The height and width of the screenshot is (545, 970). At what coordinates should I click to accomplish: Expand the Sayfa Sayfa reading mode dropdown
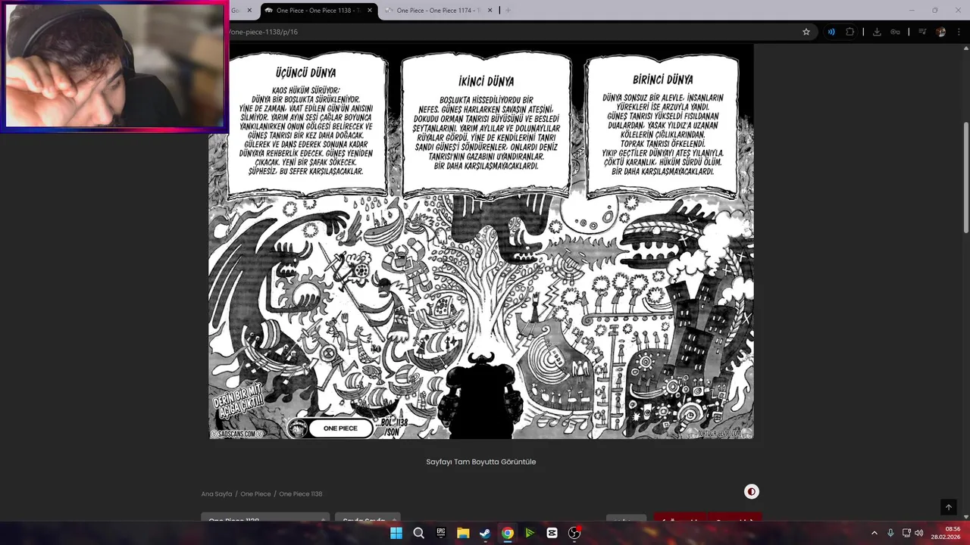pyautogui.click(x=368, y=518)
